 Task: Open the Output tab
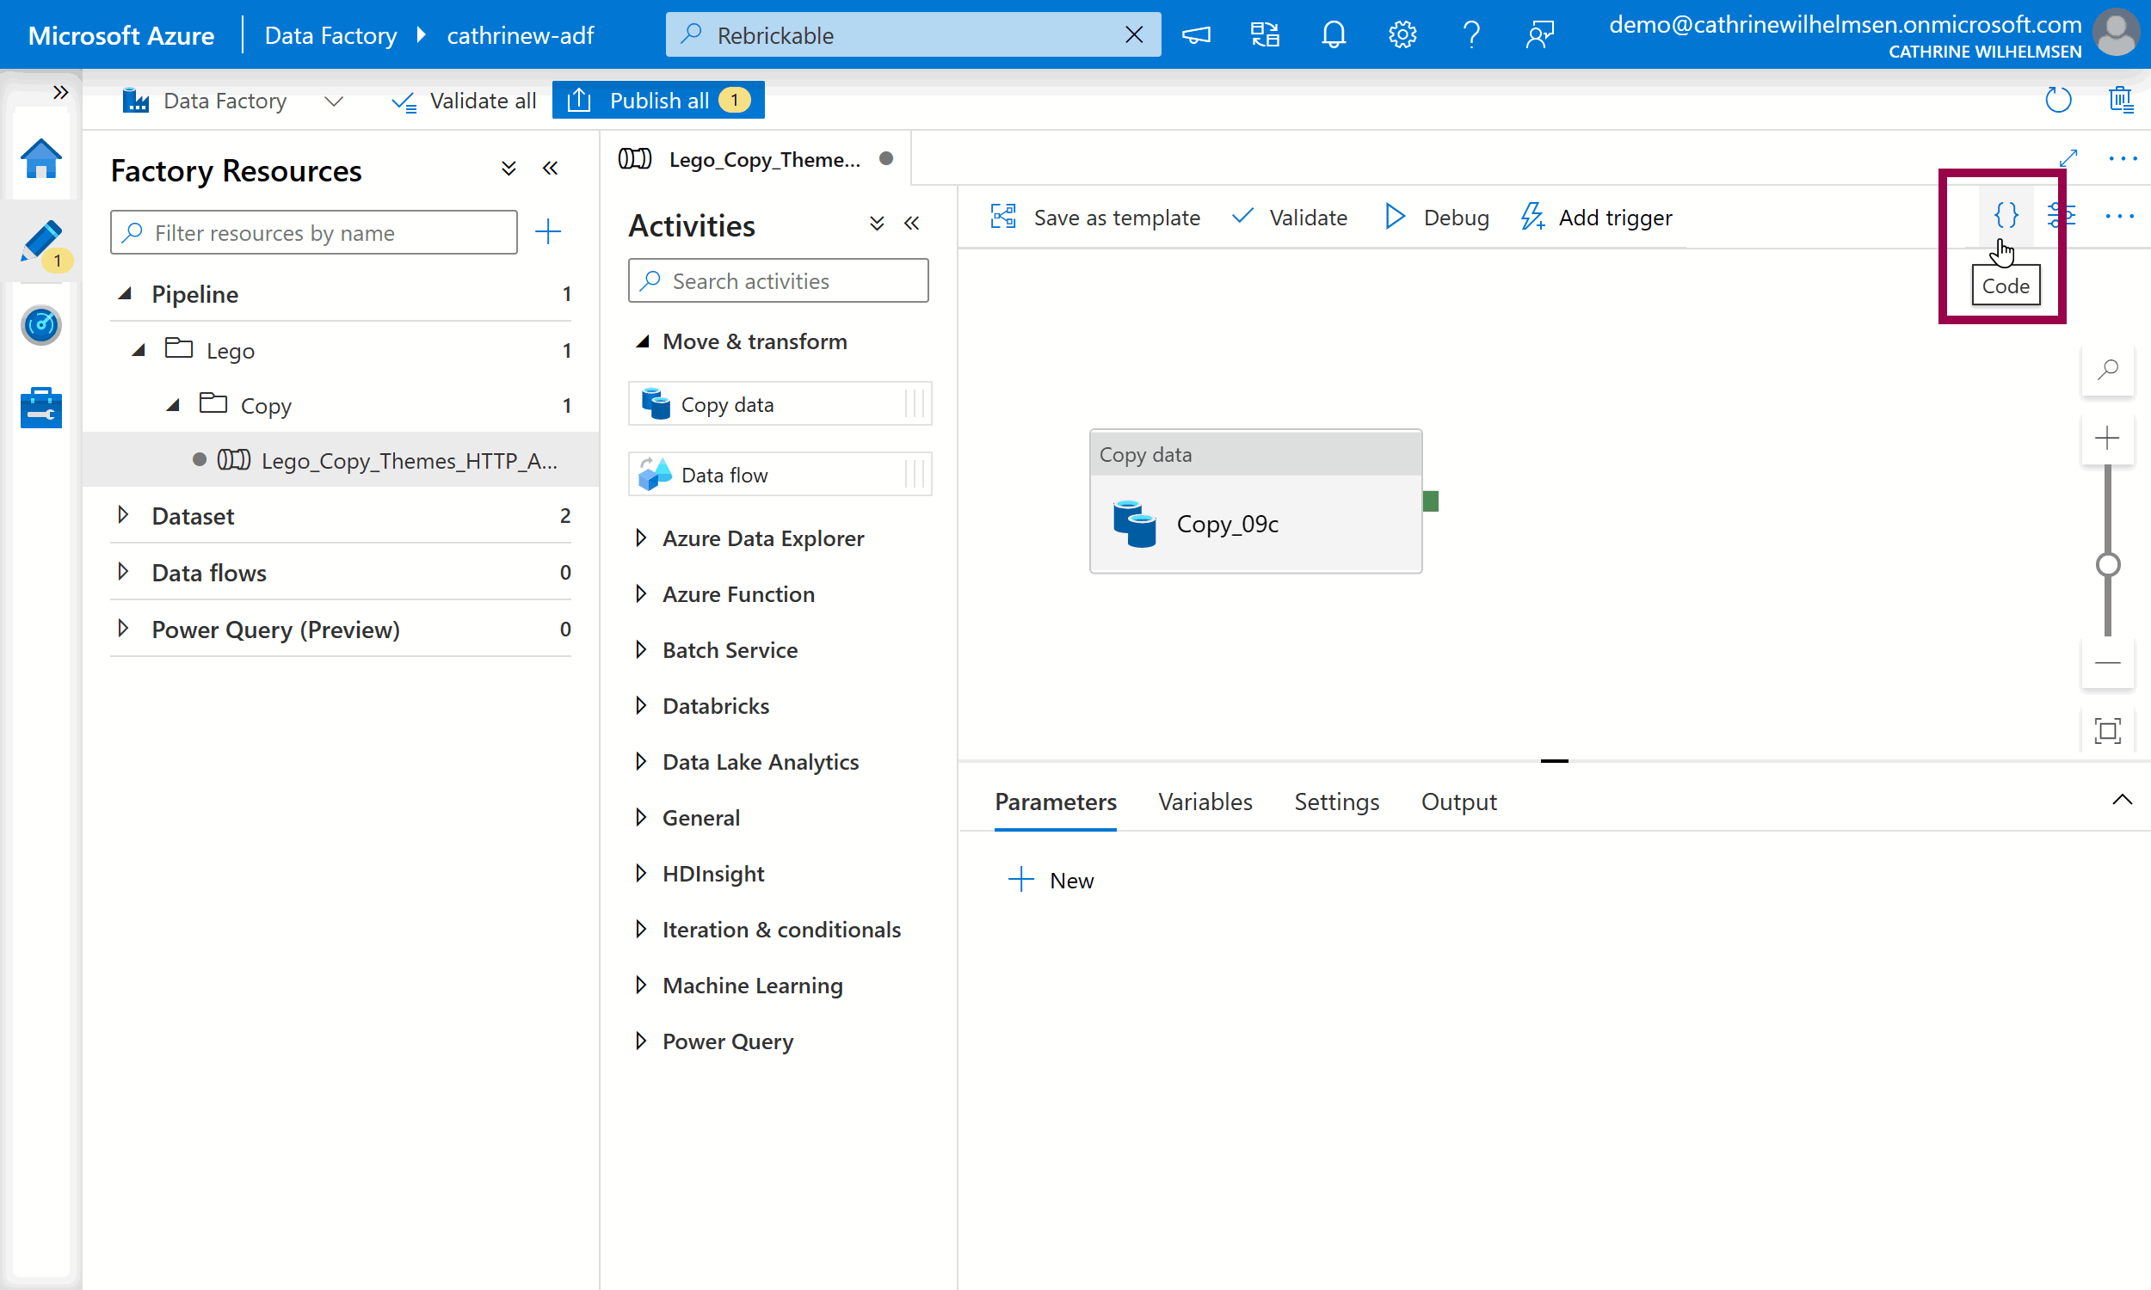click(x=1458, y=802)
